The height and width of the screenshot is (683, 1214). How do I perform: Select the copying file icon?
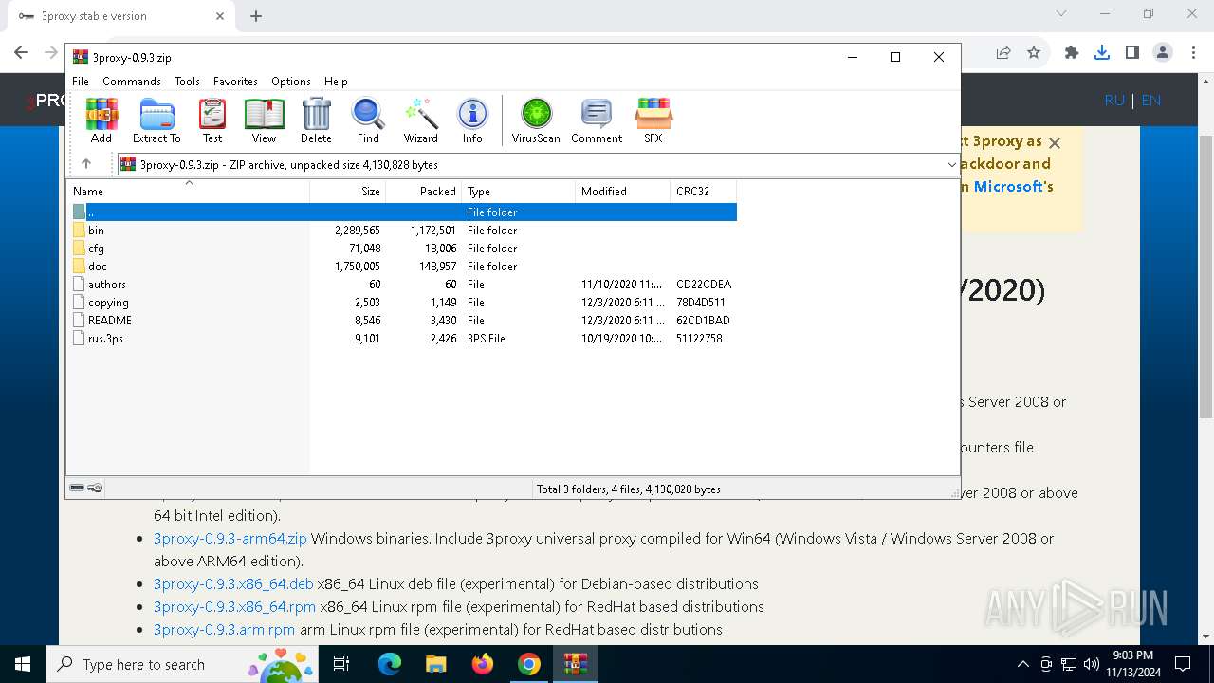click(80, 303)
